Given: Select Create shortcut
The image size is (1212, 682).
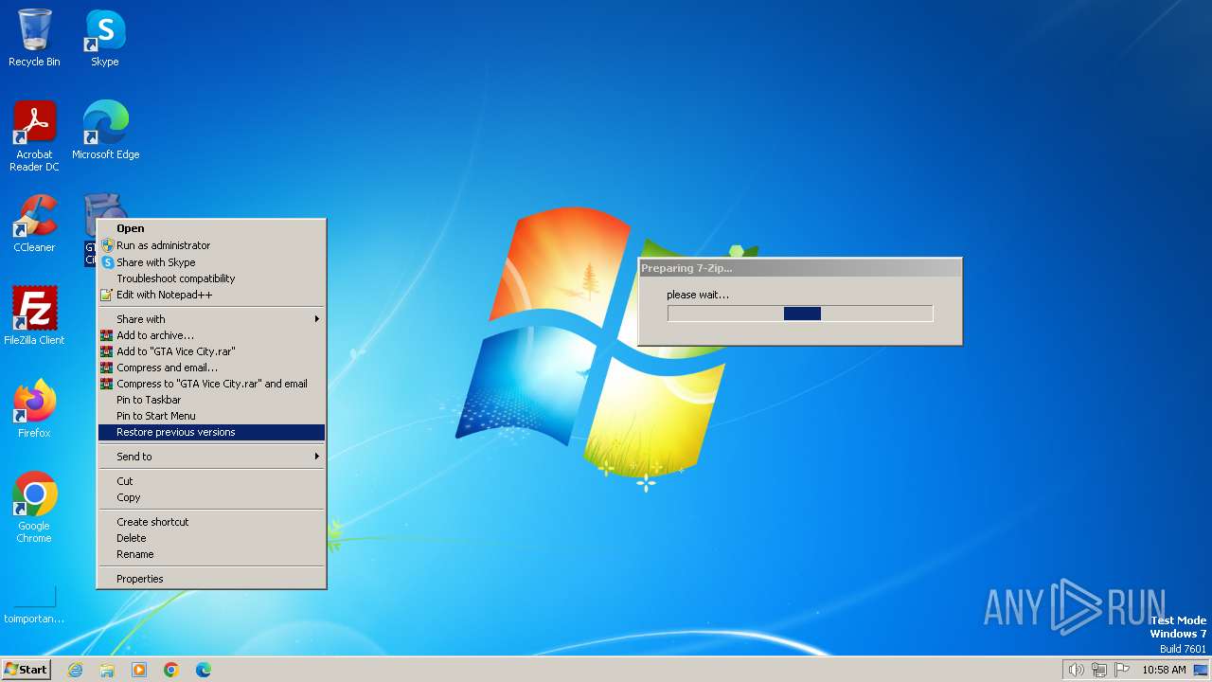Looking at the screenshot, I should tap(211, 522).
